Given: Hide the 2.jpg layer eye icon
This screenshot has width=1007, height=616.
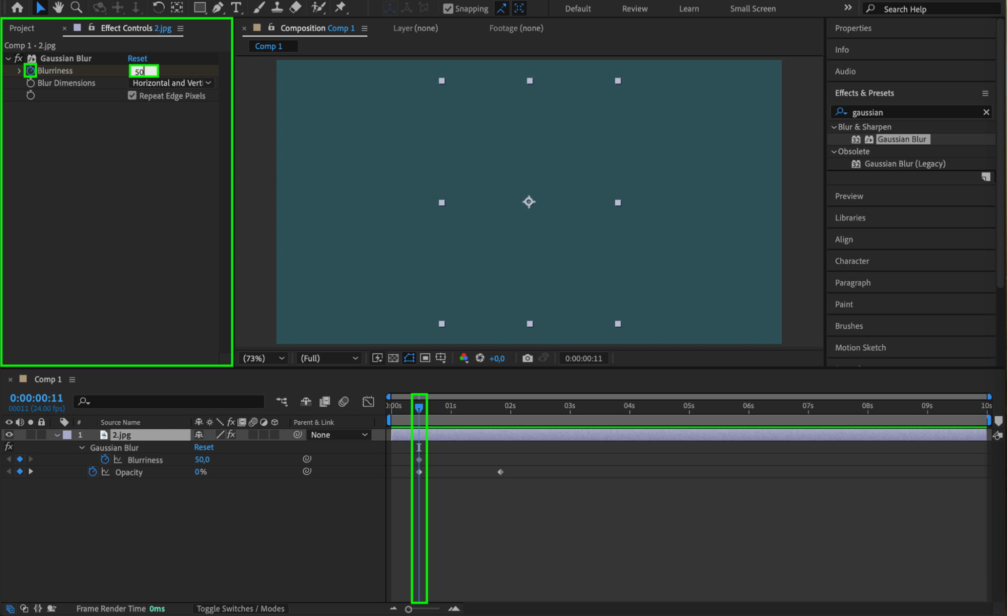Looking at the screenshot, I should (9, 435).
